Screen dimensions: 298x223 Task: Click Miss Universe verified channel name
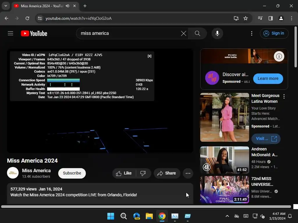262,191
